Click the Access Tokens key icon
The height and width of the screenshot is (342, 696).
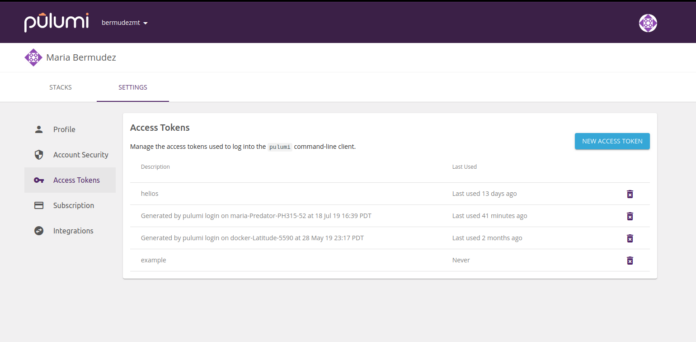click(39, 180)
